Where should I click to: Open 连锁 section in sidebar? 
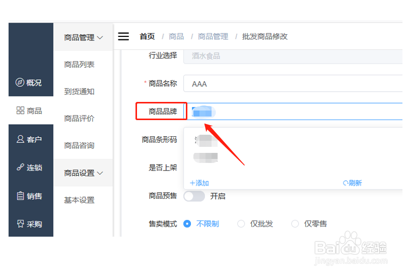(x=31, y=168)
